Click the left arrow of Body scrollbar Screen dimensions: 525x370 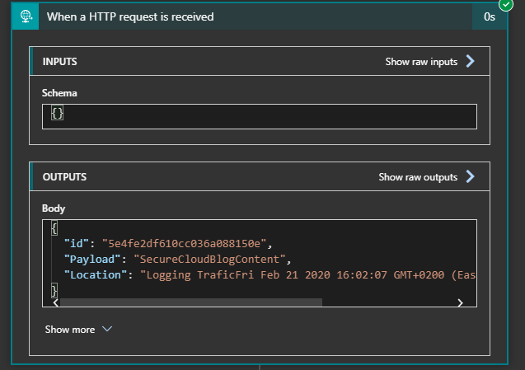pyautogui.click(x=54, y=302)
